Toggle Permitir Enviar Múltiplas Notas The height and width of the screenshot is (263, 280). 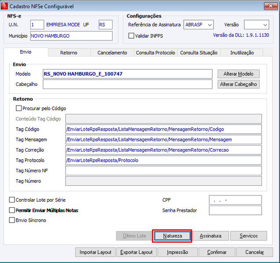point(12,210)
